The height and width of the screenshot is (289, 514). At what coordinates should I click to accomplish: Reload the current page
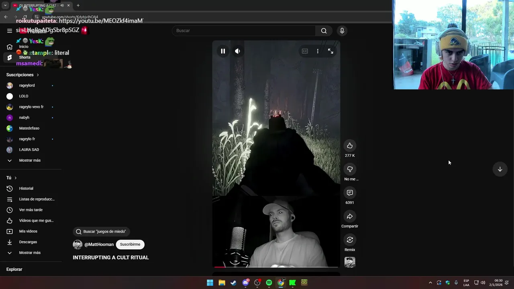point(25,17)
